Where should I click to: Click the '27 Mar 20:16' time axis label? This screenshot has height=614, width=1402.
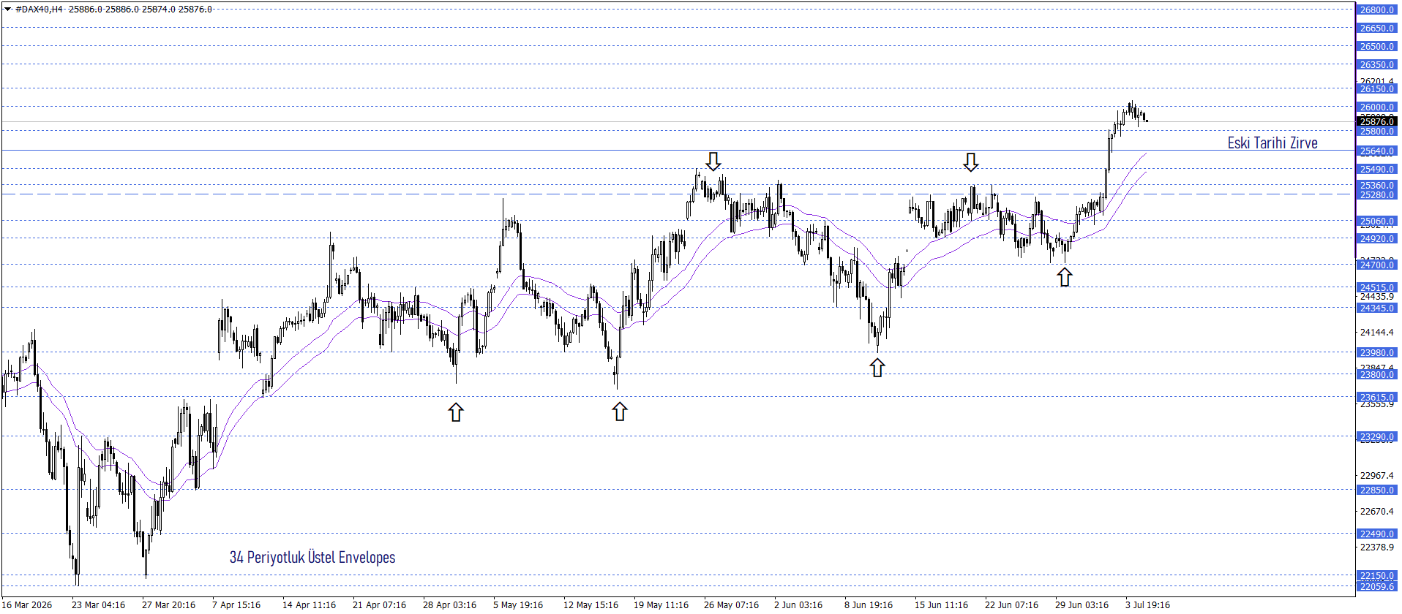tap(168, 604)
